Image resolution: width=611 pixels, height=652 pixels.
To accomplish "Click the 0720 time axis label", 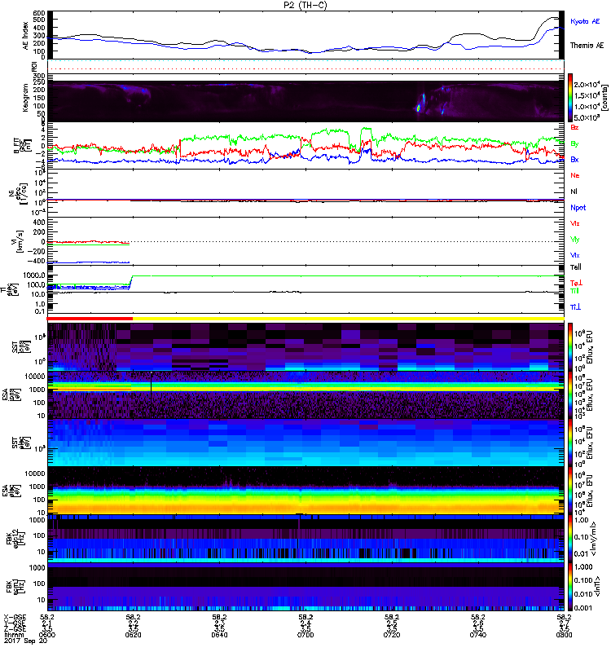I will [x=392, y=635].
